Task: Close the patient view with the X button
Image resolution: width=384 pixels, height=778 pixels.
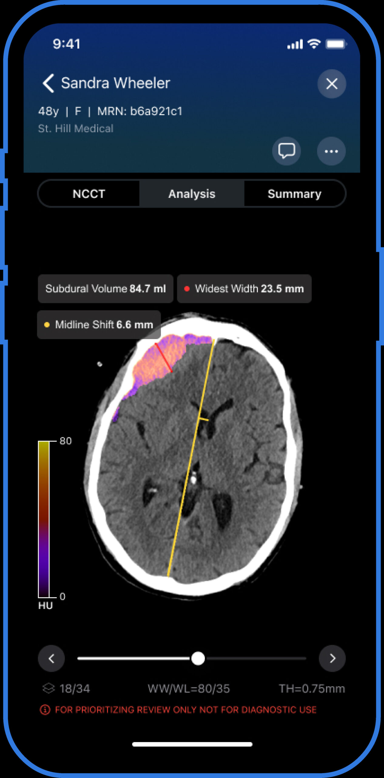Action: (332, 84)
